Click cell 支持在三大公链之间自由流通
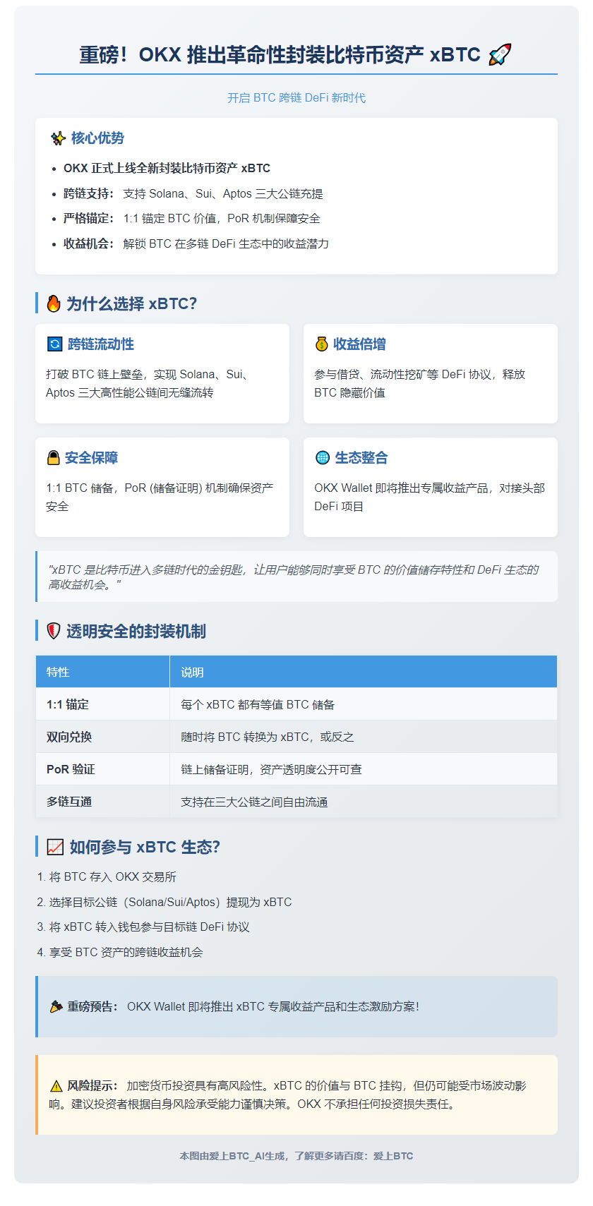 [x=364, y=802]
